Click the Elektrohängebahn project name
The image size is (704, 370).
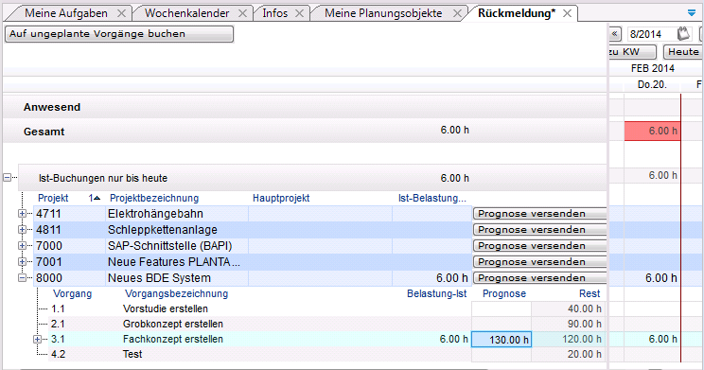(x=155, y=214)
